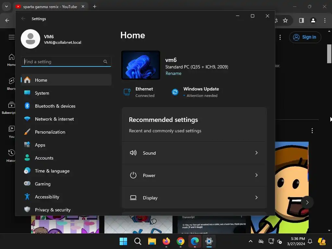Open the Ethernet Connected status
Screen dimensions: 332x249
(139, 92)
